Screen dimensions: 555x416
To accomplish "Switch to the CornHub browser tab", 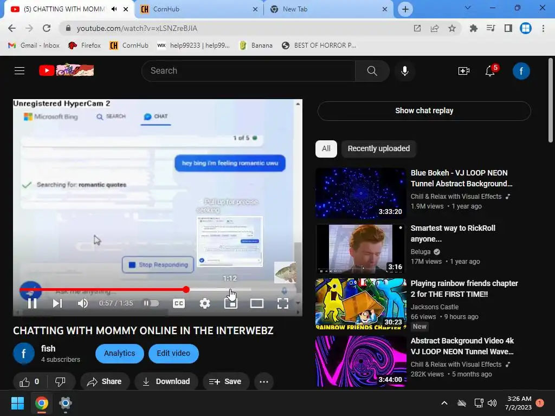I will [x=198, y=9].
